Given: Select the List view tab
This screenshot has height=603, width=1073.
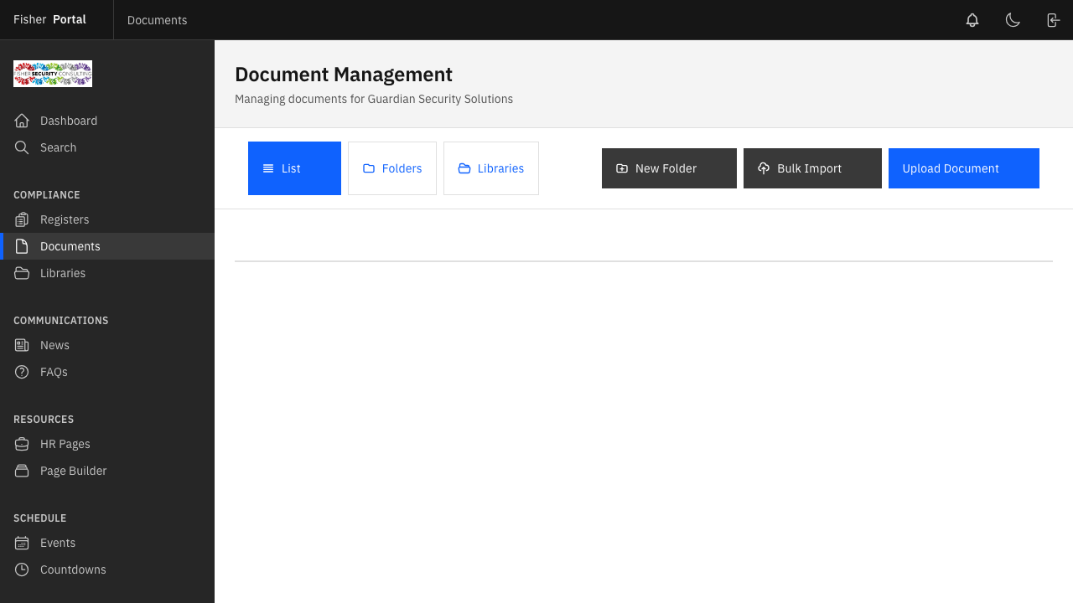Looking at the screenshot, I should coord(294,168).
